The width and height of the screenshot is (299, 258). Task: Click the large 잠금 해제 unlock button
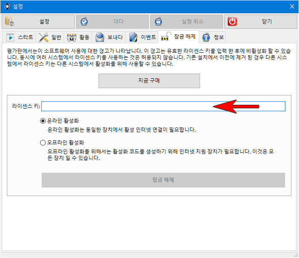pos(163,180)
